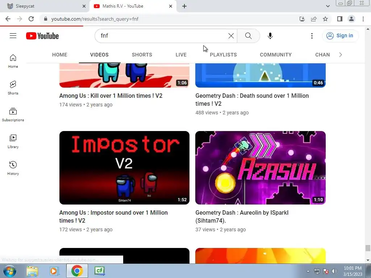
Task: Go to Home in the sidebar
Action: click(x=13, y=61)
